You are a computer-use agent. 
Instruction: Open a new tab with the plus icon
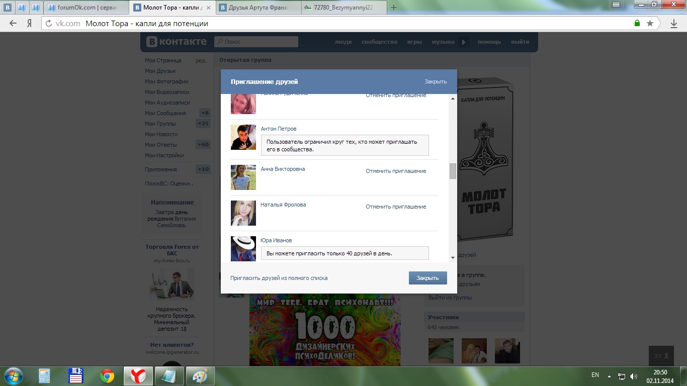click(394, 8)
